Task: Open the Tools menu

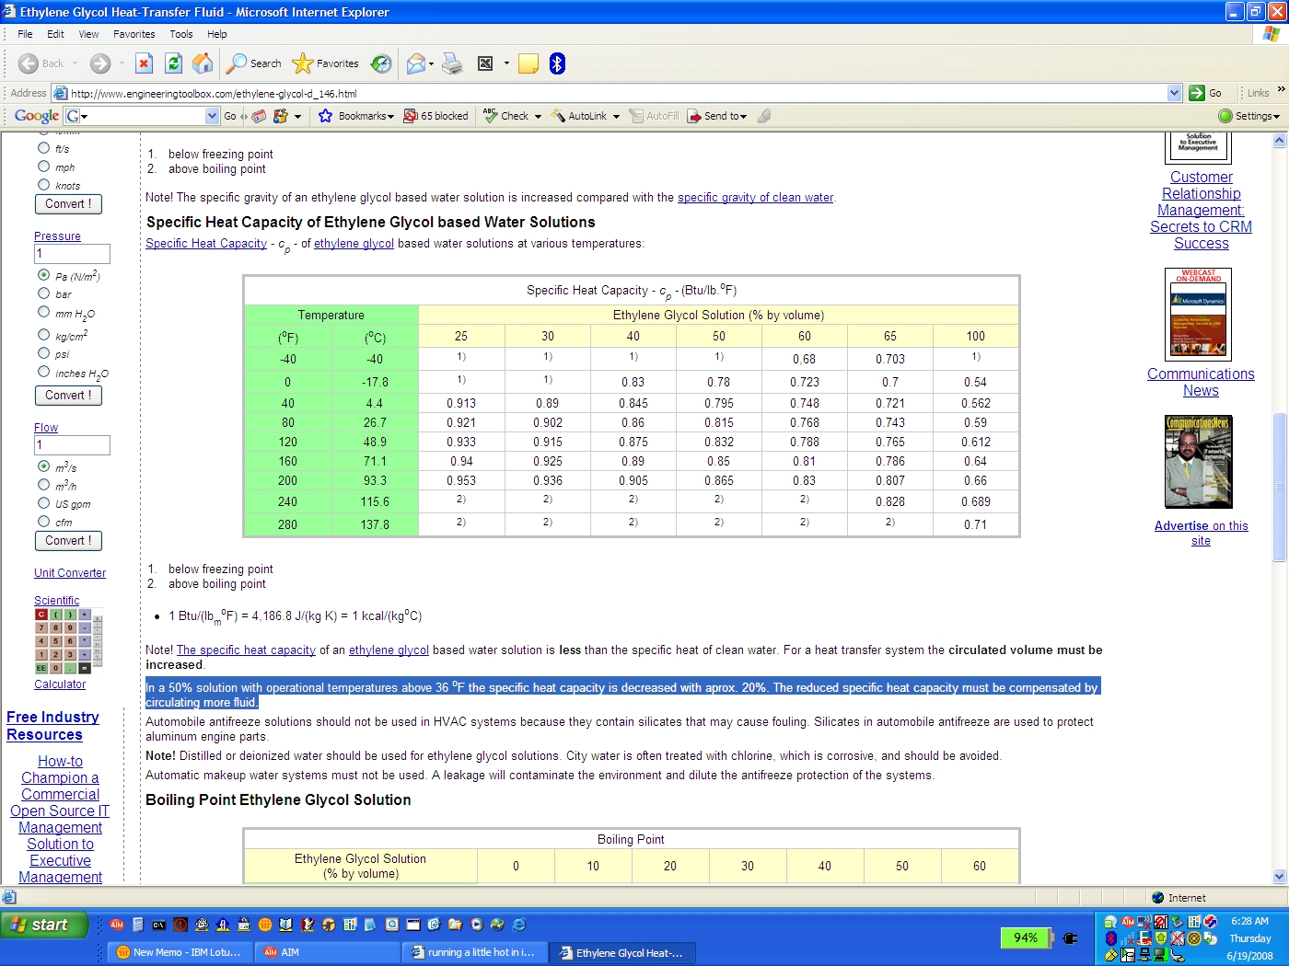Action: [181, 34]
